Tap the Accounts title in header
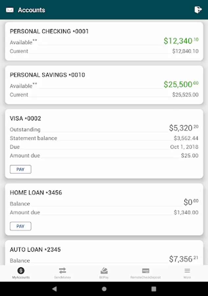This screenshot has width=208, height=296. (32, 10)
